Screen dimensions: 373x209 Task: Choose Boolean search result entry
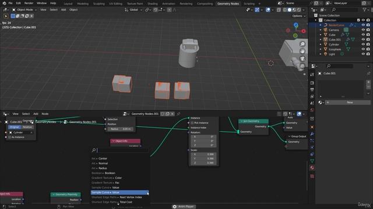119,173
